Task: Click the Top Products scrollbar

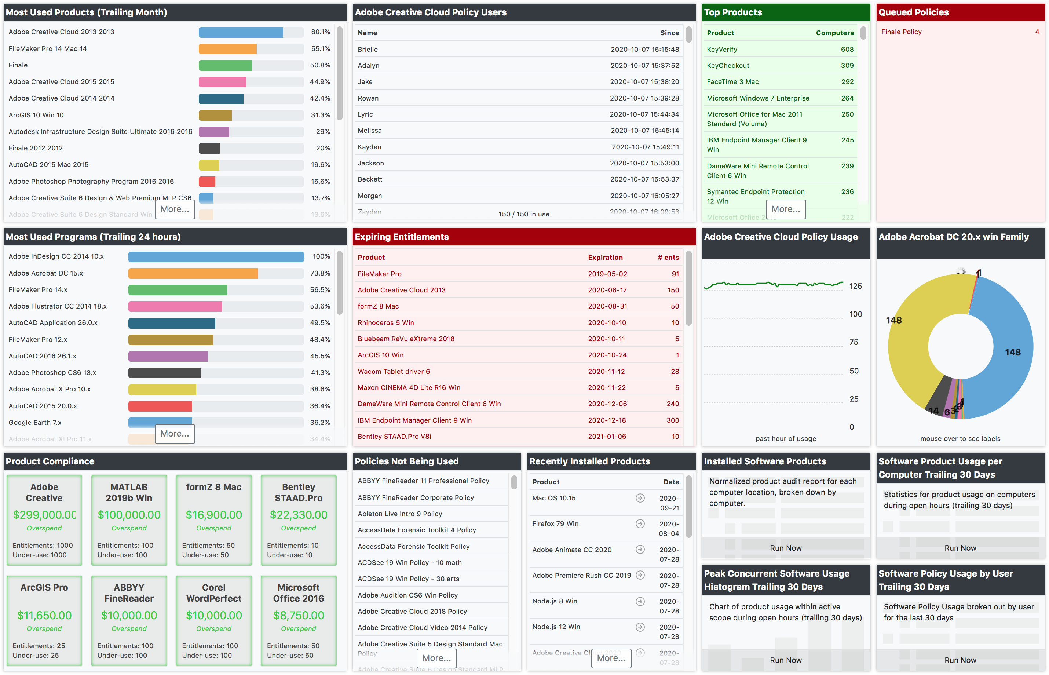Action: coord(863,33)
